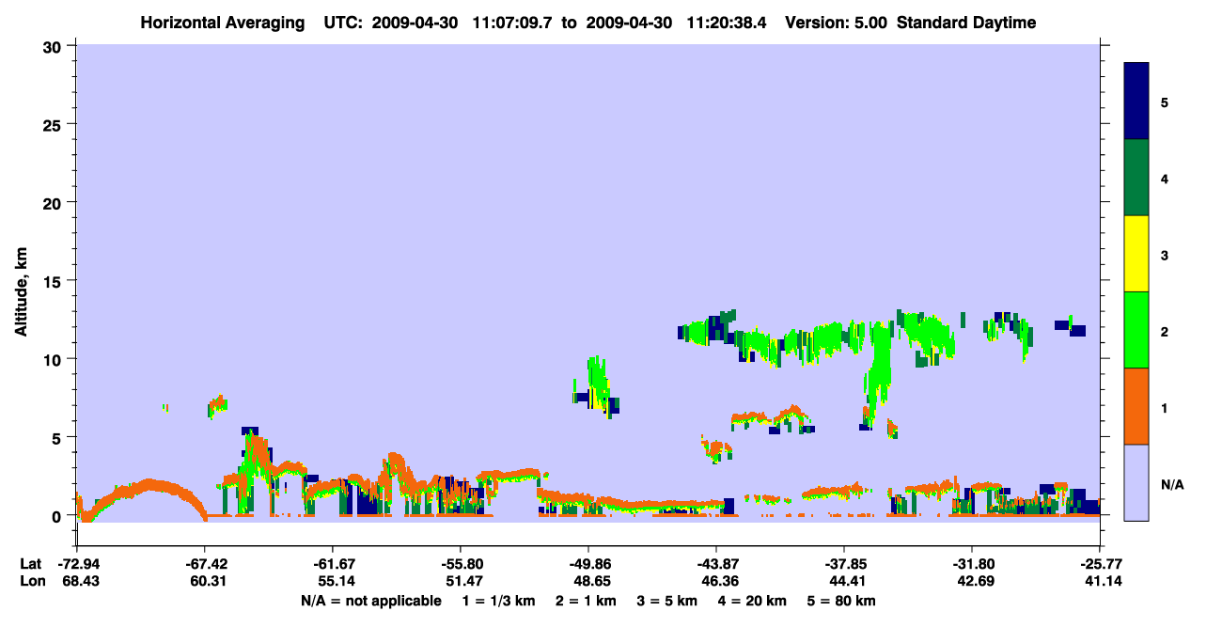Click latitude value -61.67
1222x627 pixels.
333,564
